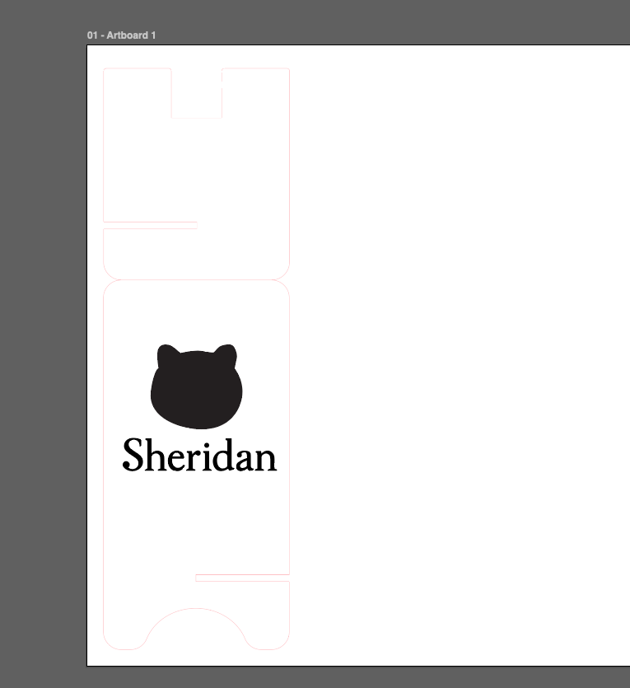Click the cat's left ear
This screenshot has width=630, height=688.
[x=166, y=355]
